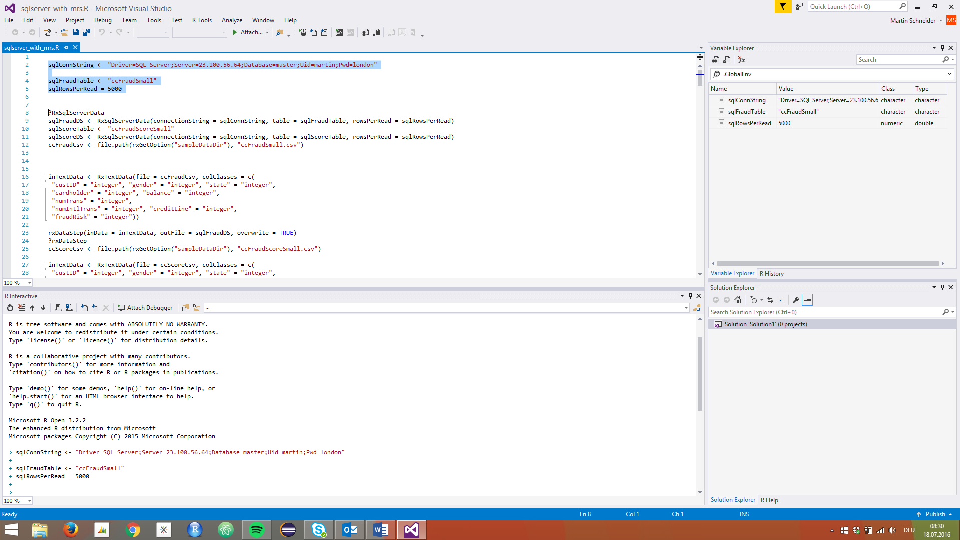The height and width of the screenshot is (540, 960).
Task: Click Collapse All icon in Solution Explorer
Action: pos(781,300)
